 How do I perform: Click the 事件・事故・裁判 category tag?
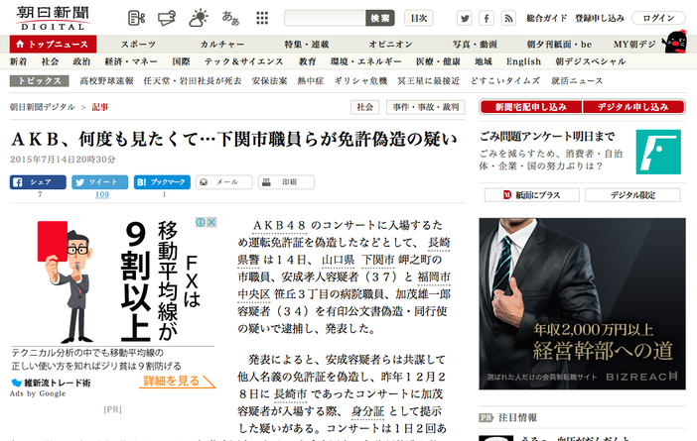pyautogui.click(x=426, y=107)
